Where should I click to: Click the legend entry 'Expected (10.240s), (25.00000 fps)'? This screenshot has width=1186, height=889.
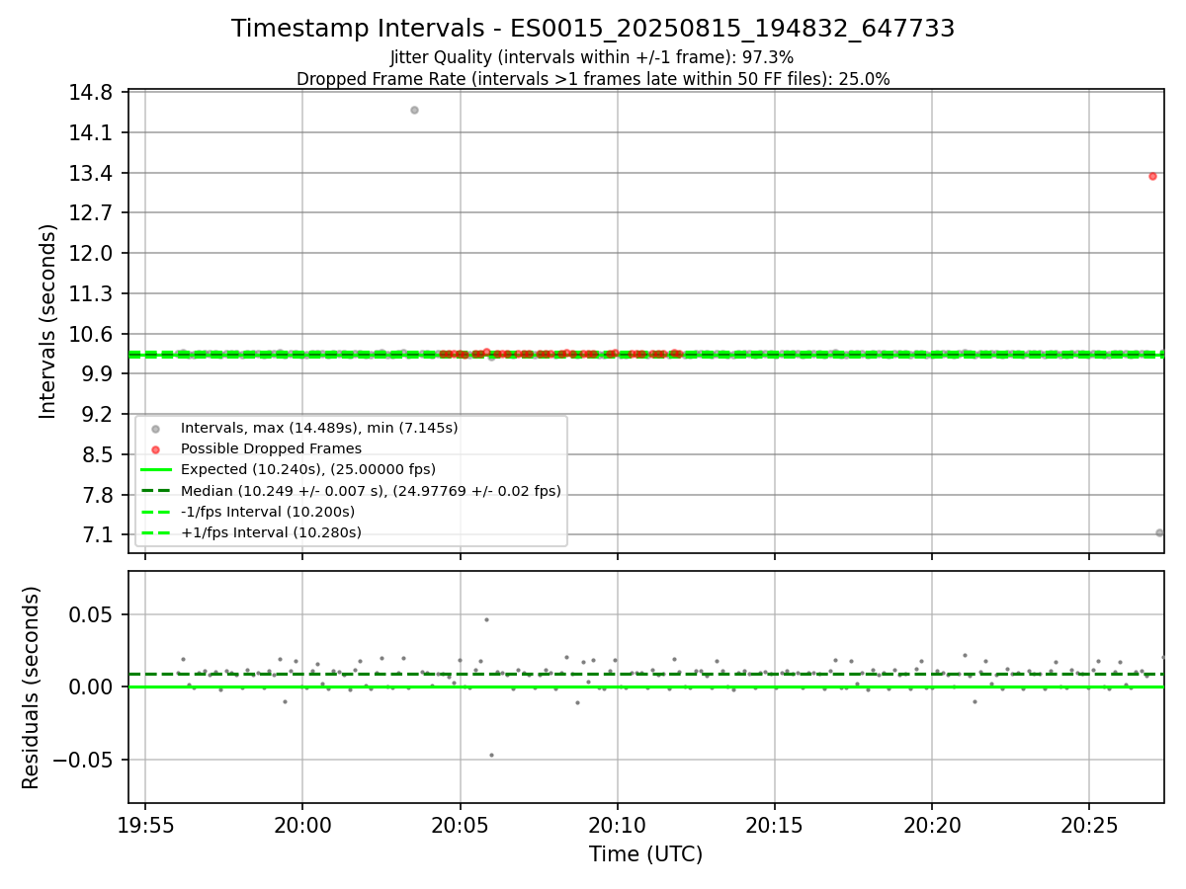click(x=308, y=469)
